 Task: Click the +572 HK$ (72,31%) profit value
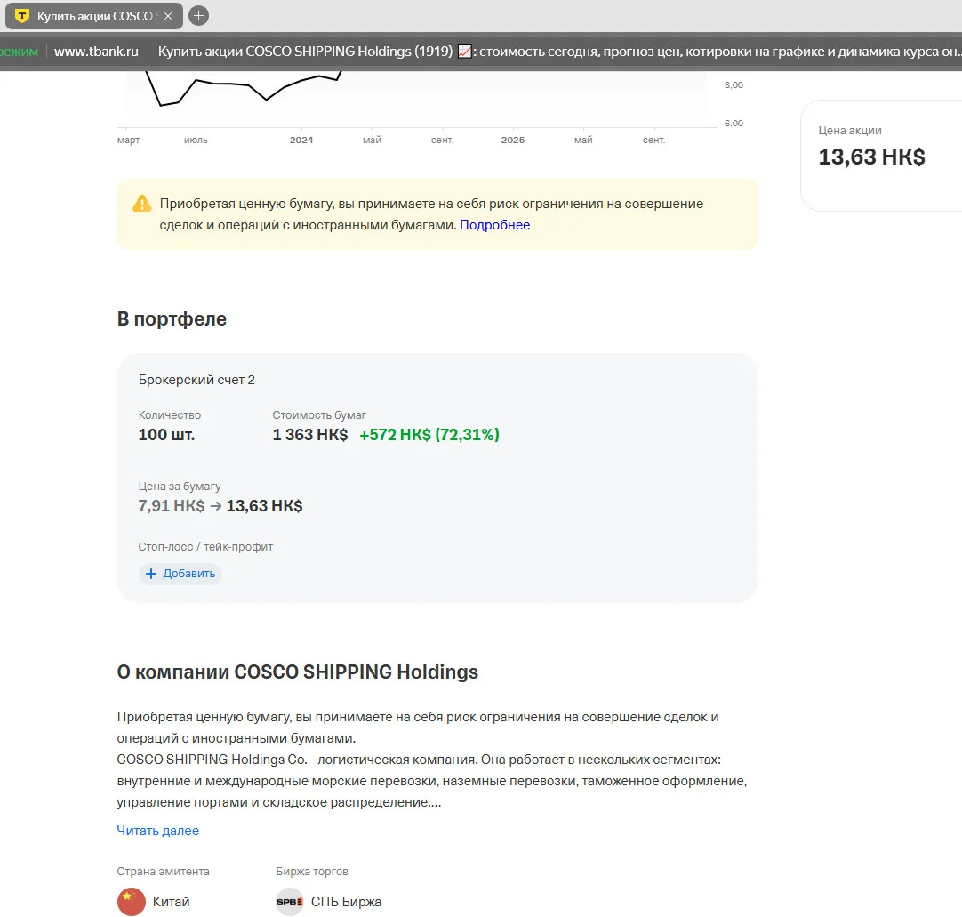coord(429,435)
